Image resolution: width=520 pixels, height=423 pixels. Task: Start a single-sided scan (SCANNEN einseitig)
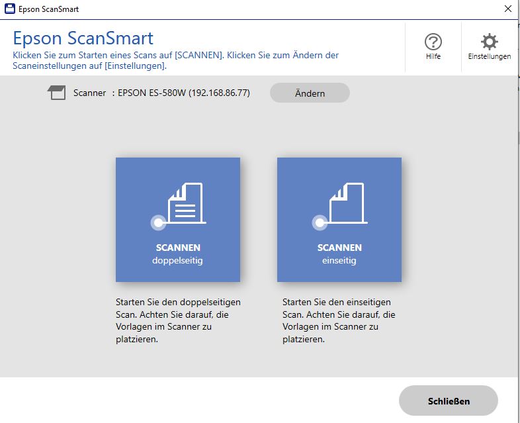pos(339,220)
